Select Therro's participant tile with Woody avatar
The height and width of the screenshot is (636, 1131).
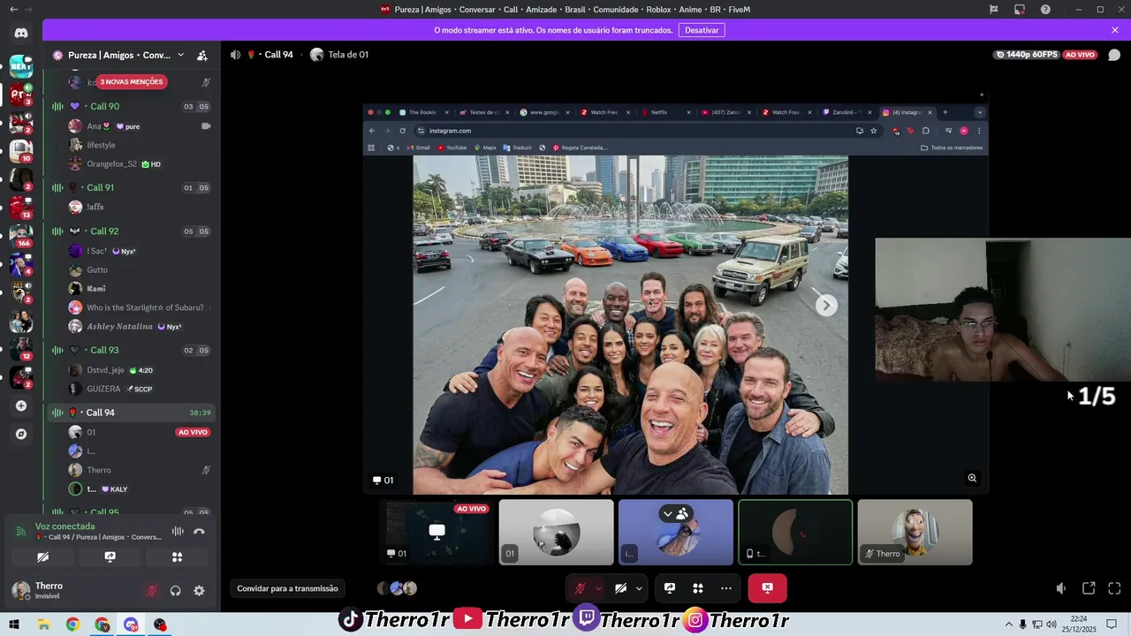(915, 532)
